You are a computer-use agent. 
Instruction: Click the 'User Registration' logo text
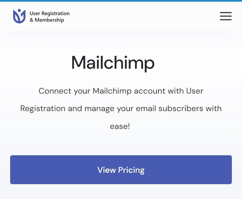[50, 13]
